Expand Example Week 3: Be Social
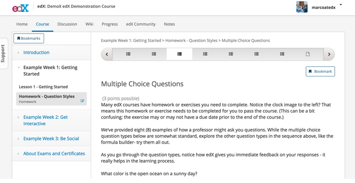This screenshot has width=355, height=183. coord(51,138)
